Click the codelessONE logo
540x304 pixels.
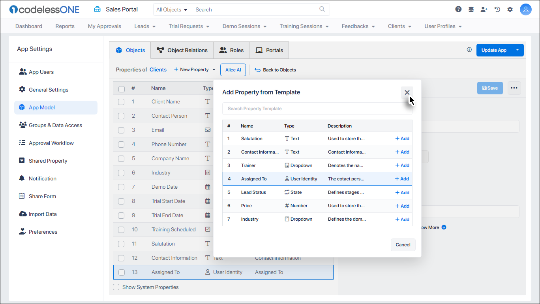pos(44,9)
